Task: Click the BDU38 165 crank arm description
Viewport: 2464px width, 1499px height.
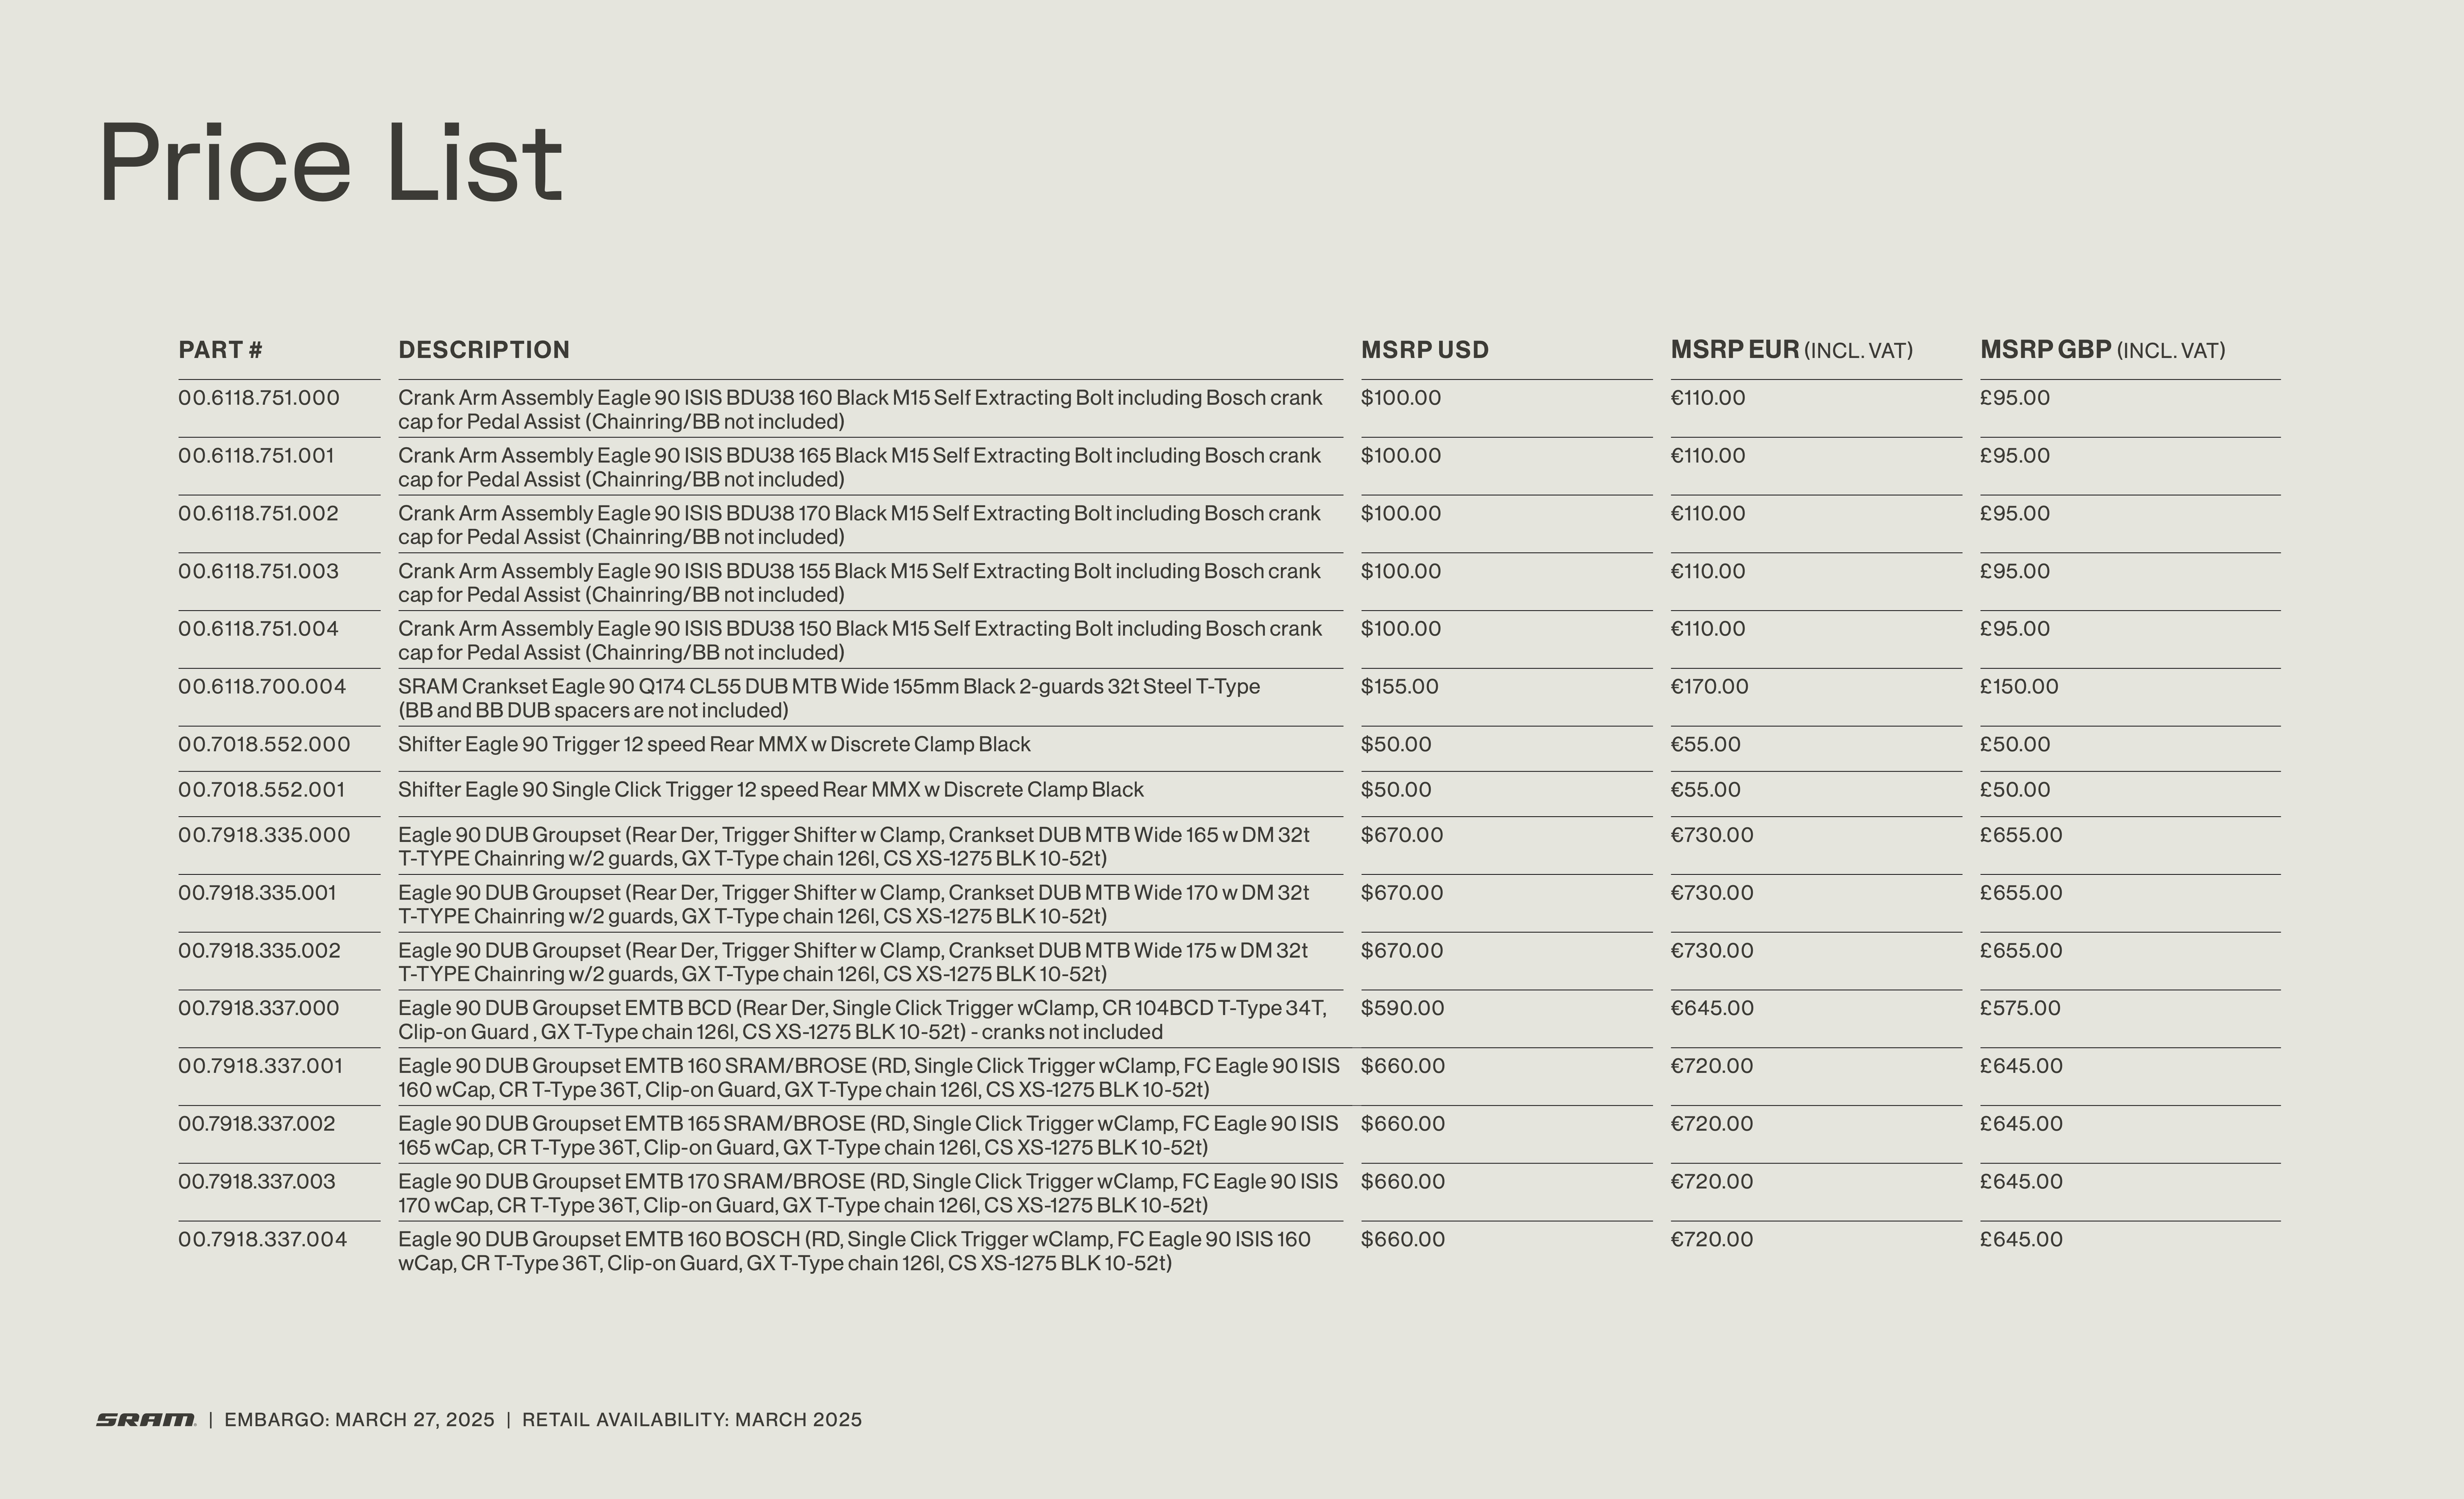Action: (x=860, y=468)
